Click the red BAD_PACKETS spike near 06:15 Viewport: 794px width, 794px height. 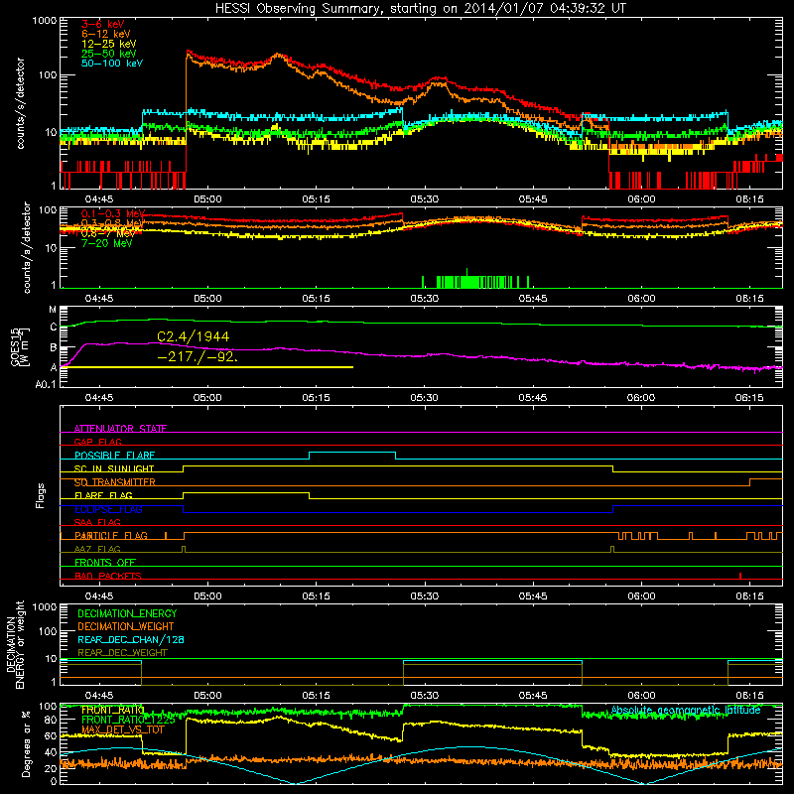[740, 576]
